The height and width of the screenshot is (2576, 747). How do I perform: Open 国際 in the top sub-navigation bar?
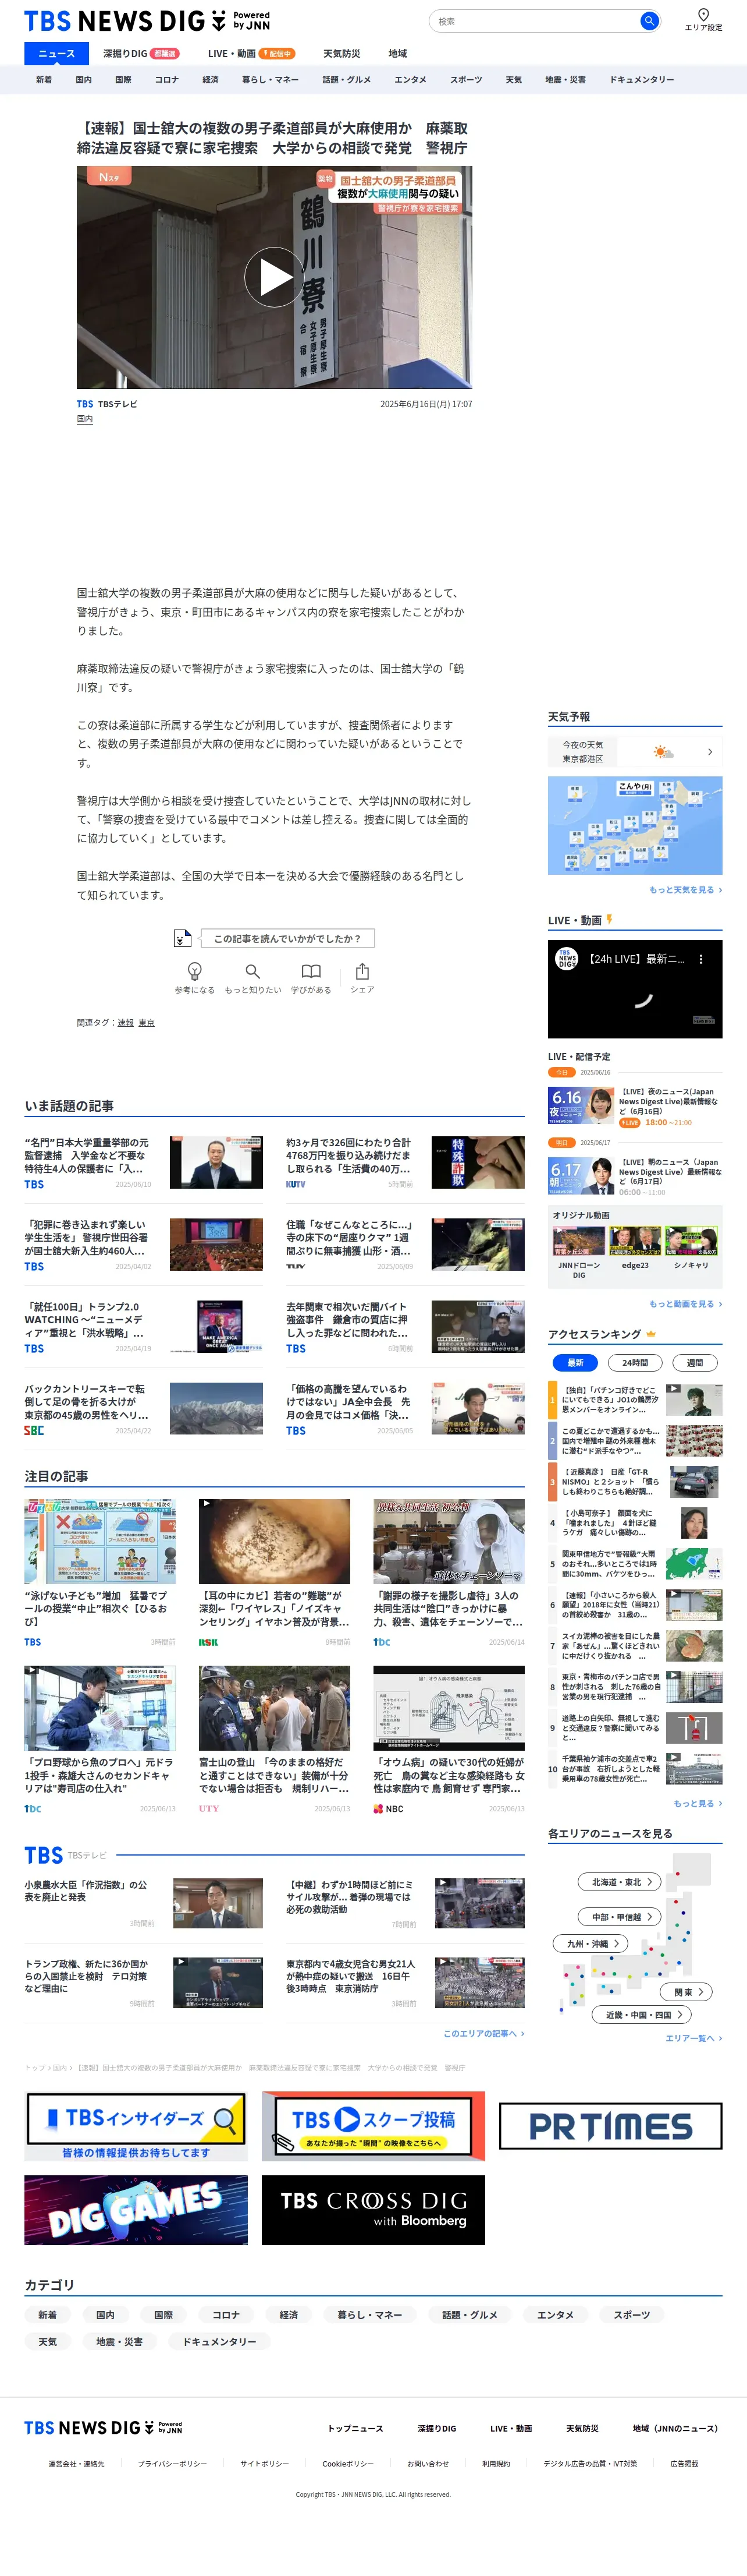123,79
